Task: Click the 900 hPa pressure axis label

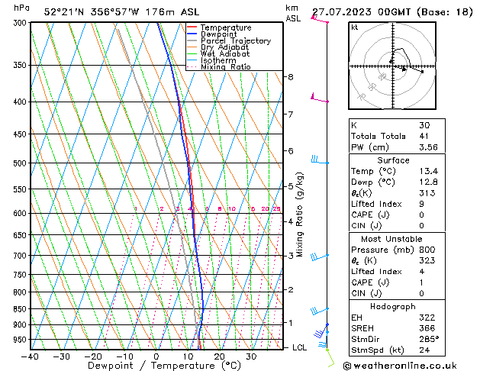Action: click(x=21, y=324)
